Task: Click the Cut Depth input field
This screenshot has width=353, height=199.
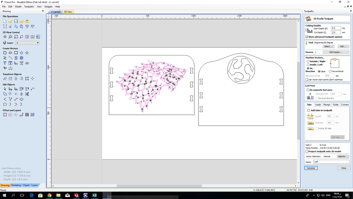Action: (336, 32)
